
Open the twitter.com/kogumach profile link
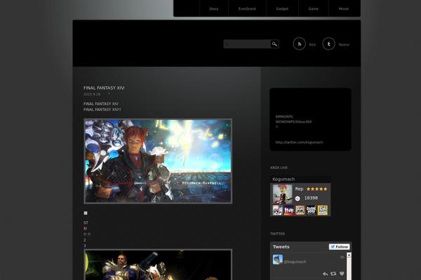[299, 142]
